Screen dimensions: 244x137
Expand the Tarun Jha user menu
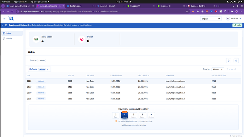click(240, 18)
